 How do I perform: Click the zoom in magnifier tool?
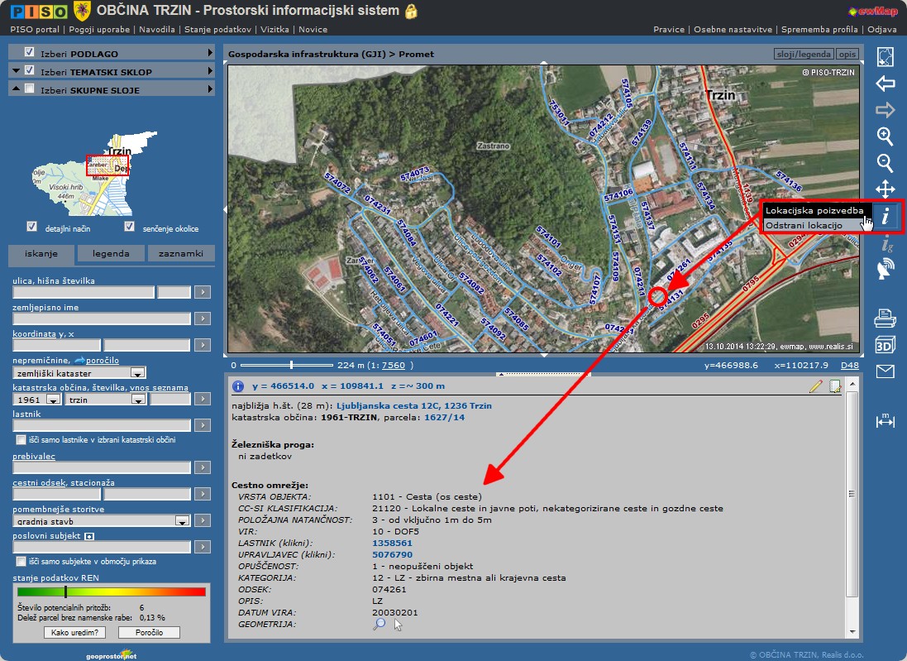[x=885, y=137]
